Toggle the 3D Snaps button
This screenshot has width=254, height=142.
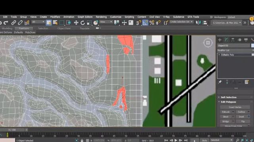pyautogui.click(x=139, y=23)
